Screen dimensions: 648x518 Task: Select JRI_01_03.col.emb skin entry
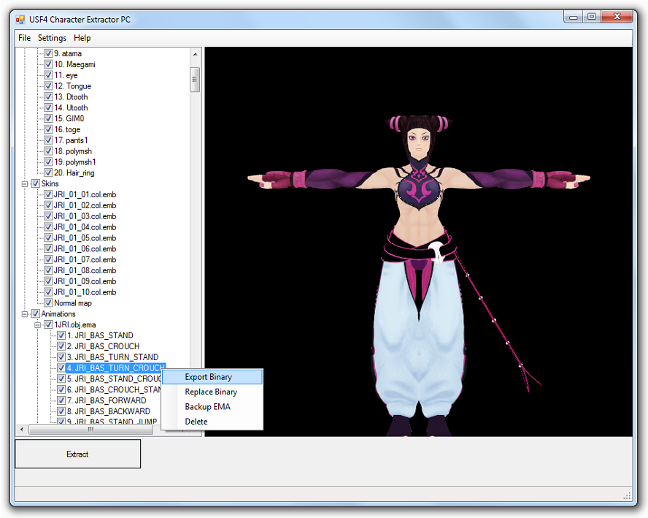click(x=85, y=216)
